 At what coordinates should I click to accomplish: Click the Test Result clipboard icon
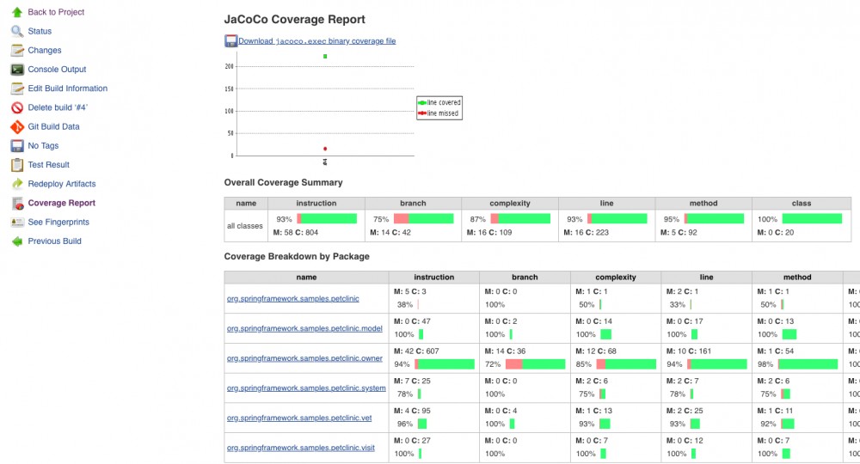[17, 164]
